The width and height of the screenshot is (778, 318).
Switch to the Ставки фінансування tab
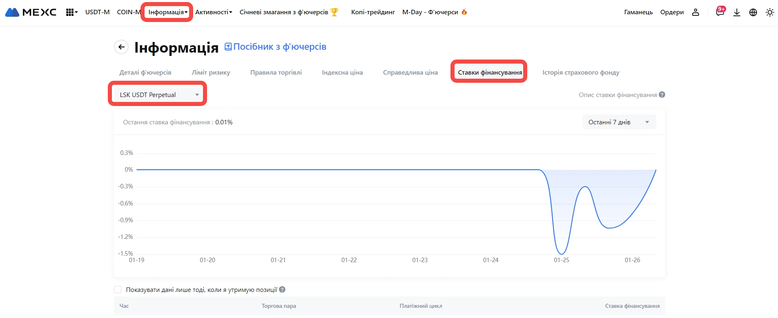[490, 72]
